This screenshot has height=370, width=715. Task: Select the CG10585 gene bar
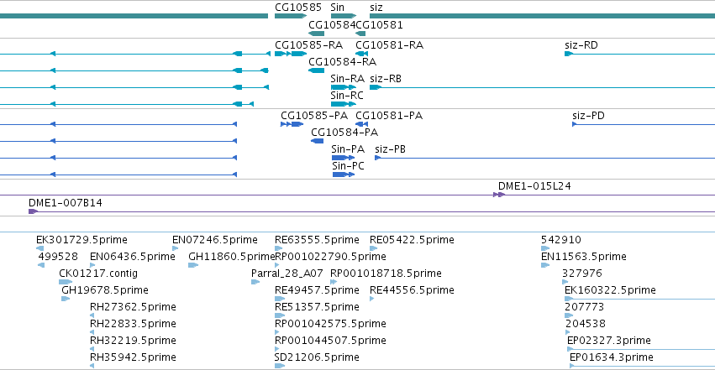[x=291, y=16]
